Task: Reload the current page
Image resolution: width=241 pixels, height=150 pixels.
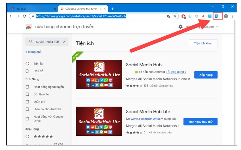Action: pos(24,16)
